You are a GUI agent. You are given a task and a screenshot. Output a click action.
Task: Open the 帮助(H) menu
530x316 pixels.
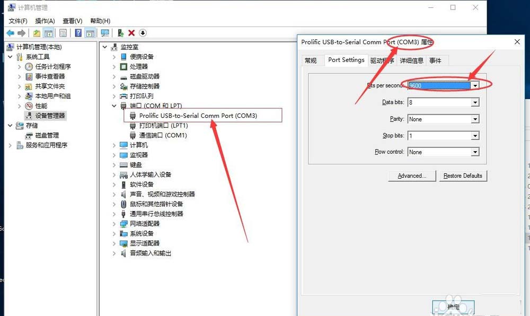(100, 21)
